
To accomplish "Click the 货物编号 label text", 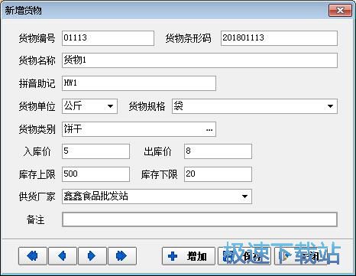I will (x=37, y=38).
